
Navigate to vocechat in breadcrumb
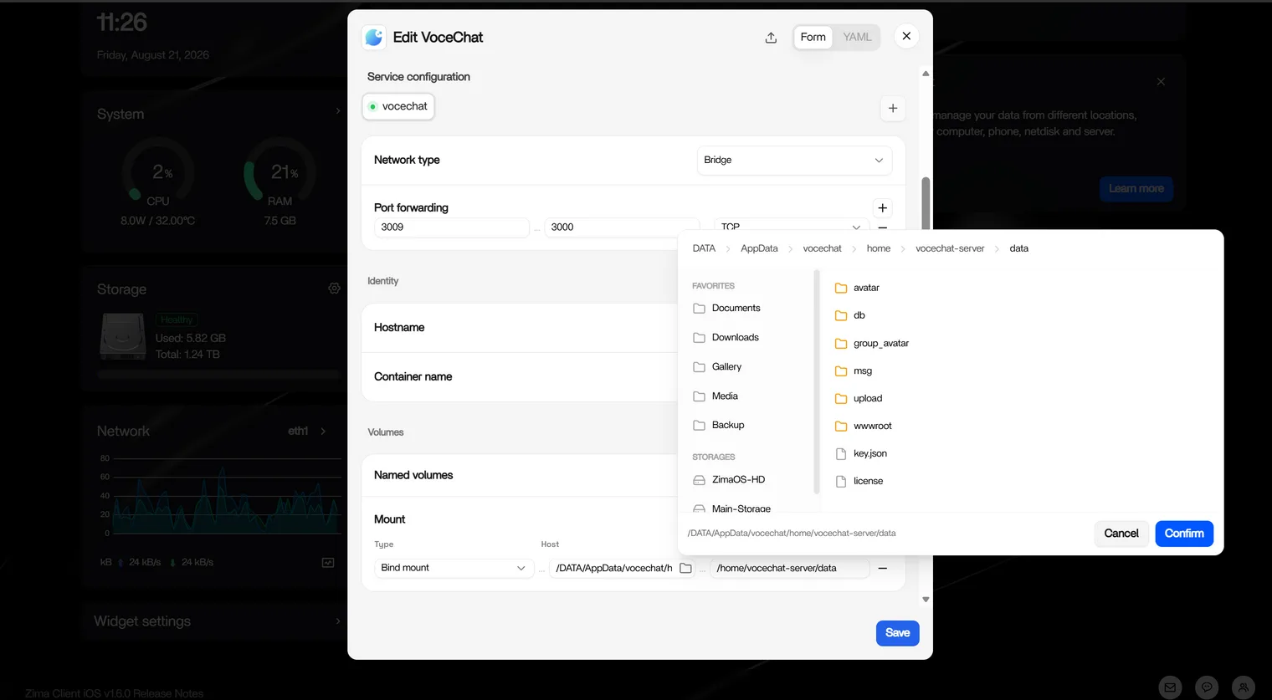click(822, 248)
